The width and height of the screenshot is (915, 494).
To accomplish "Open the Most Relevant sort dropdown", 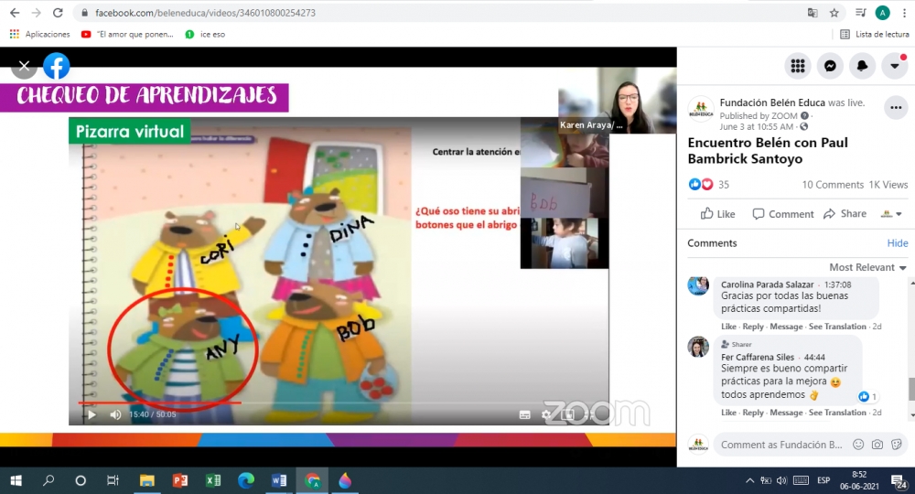I will 867,267.
